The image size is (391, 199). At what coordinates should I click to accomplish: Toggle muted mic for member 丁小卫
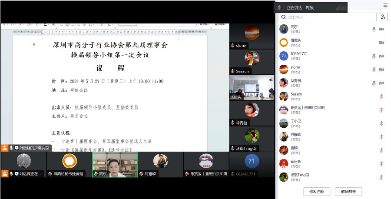coord(381,123)
